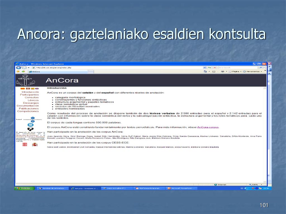Open the Descargas sidebar link

tap(31, 103)
